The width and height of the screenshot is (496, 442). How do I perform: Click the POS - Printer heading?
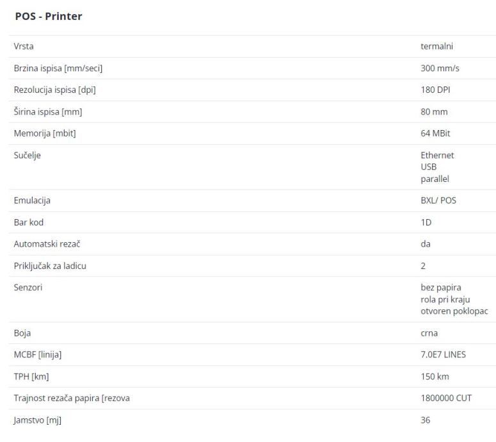(48, 16)
